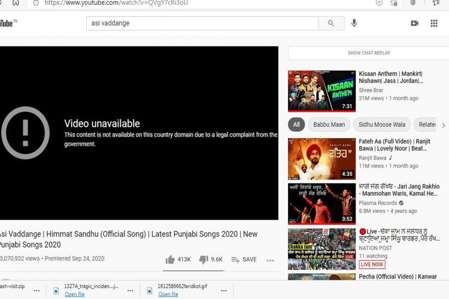Select the All filter chip
The width and height of the screenshot is (449, 299).
pos(296,125)
